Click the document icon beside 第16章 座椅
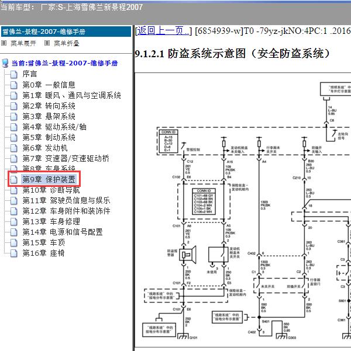The width and height of the screenshot is (351, 351). point(14,253)
